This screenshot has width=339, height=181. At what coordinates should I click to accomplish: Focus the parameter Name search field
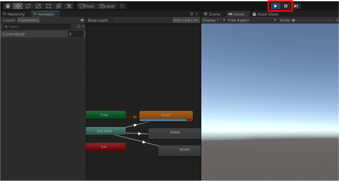(37, 27)
